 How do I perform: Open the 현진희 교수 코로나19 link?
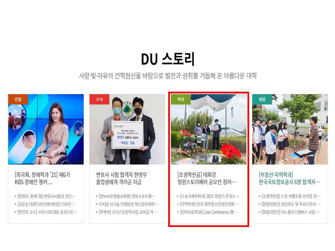pyautogui.click(x=47, y=212)
